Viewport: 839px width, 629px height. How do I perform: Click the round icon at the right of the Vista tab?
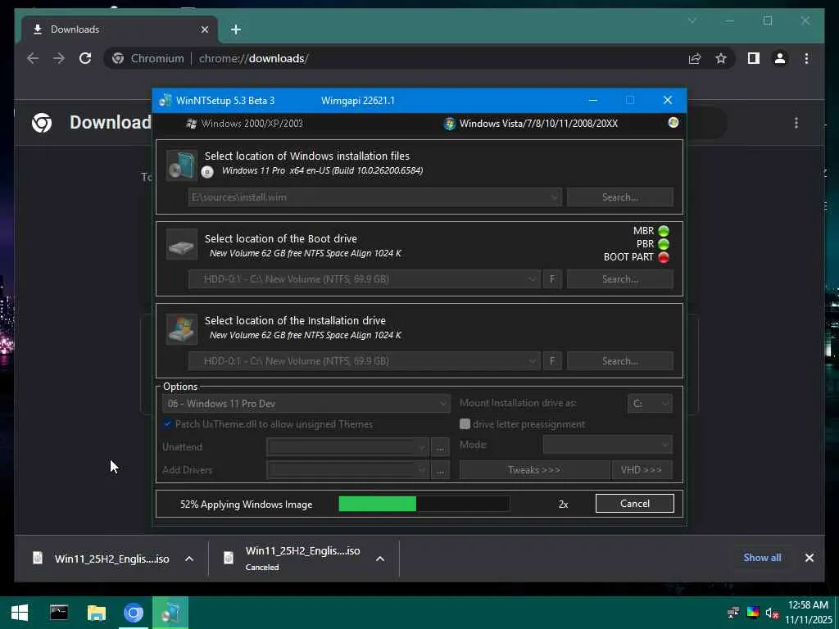click(673, 123)
